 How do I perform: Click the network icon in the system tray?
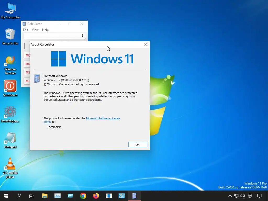(236, 196)
